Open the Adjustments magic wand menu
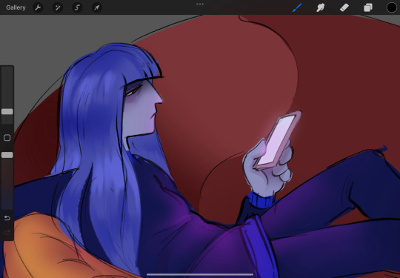The width and height of the screenshot is (400, 278). coord(57,7)
